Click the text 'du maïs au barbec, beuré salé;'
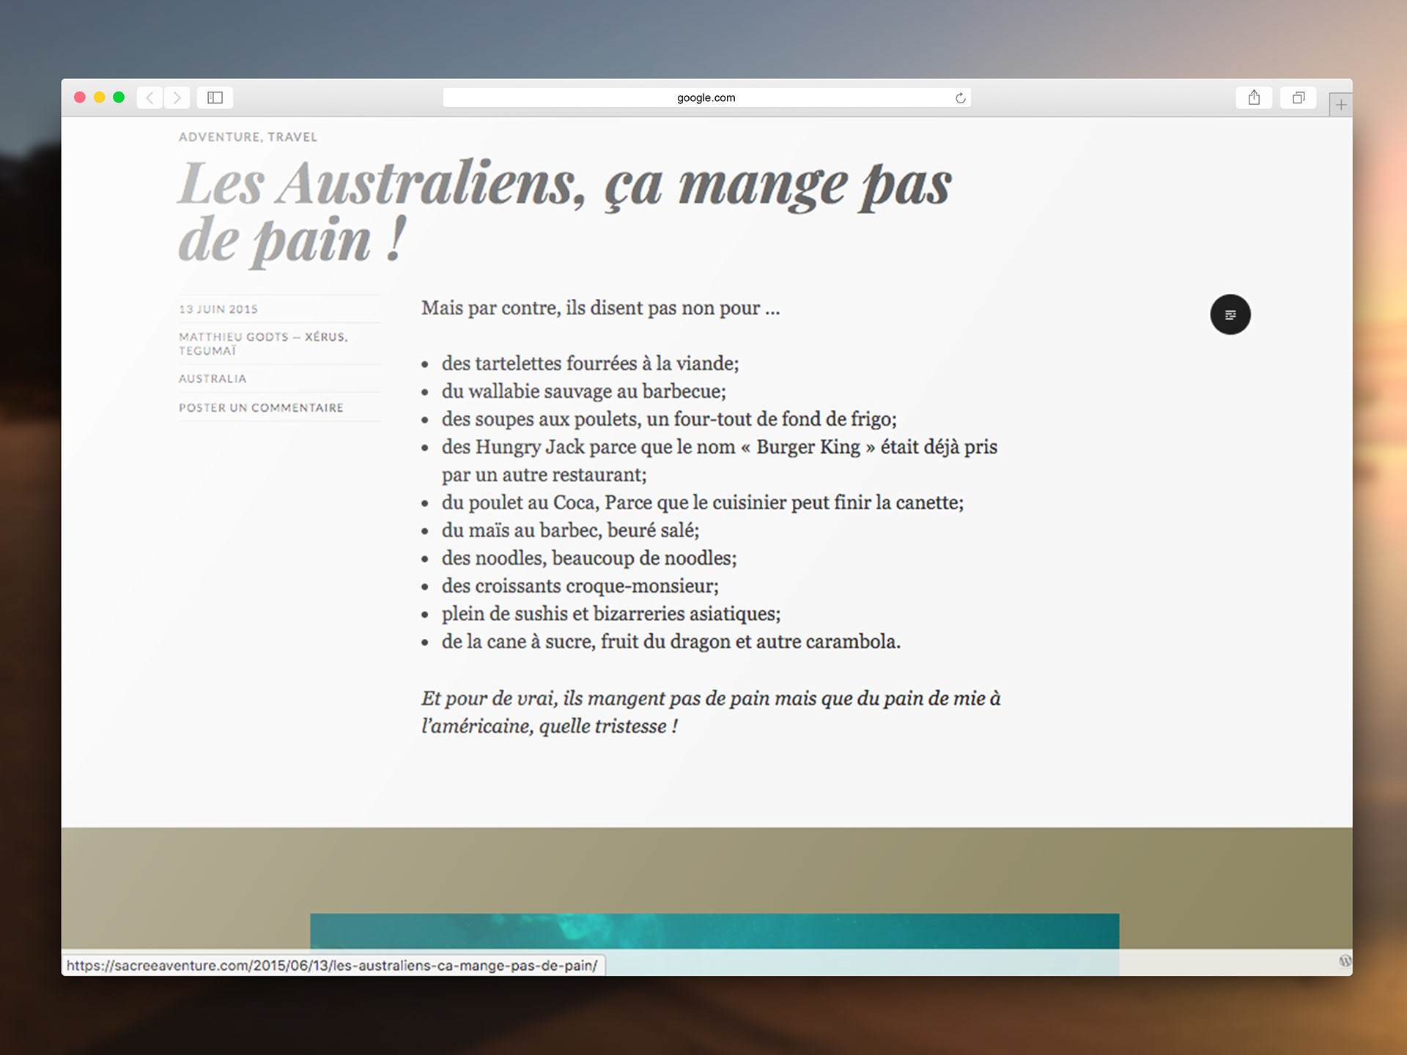Image resolution: width=1407 pixels, height=1055 pixels. [570, 530]
